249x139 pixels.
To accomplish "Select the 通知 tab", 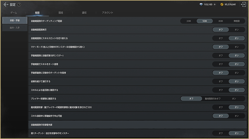I will pyautogui.click(x=84, y=13).
